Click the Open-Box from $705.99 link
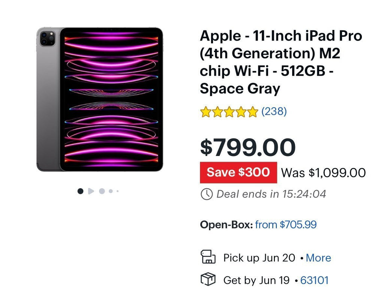Screen dimensions: 384x297 [x=285, y=224]
